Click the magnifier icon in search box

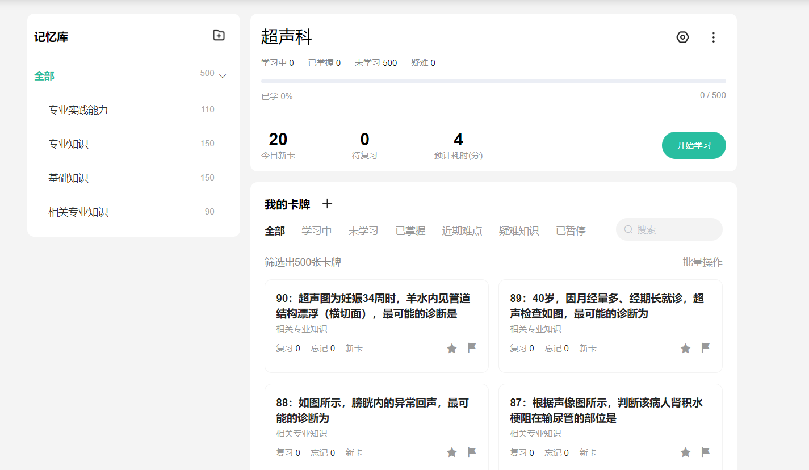[x=628, y=229]
